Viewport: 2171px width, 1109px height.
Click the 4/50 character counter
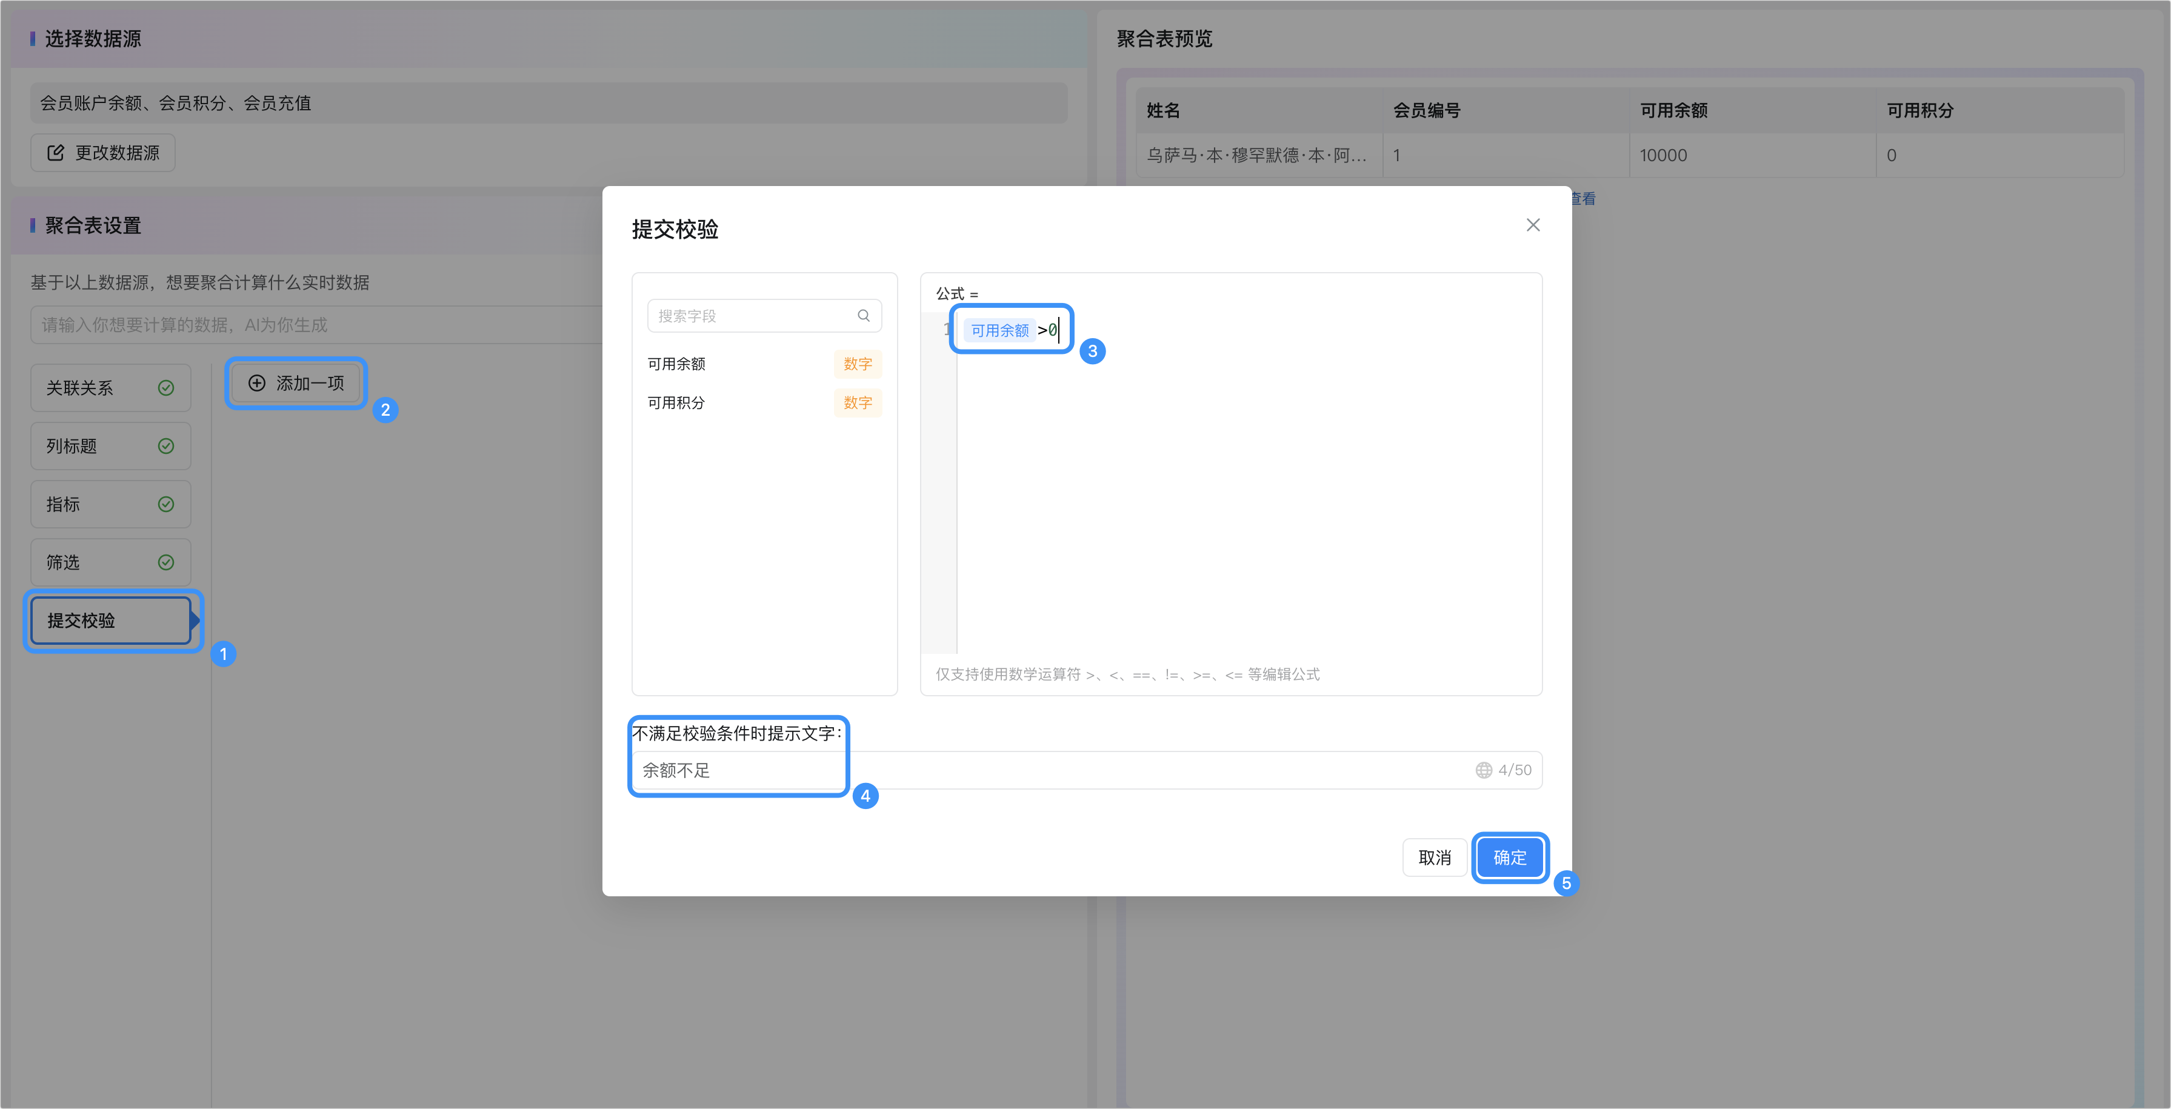click(x=1515, y=770)
